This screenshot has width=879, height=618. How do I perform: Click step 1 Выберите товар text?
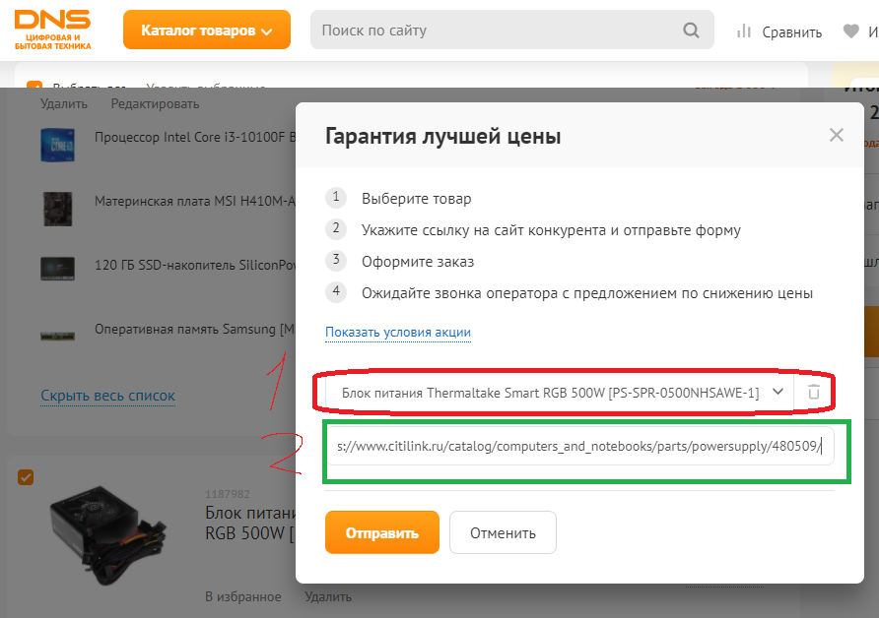(416, 198)
